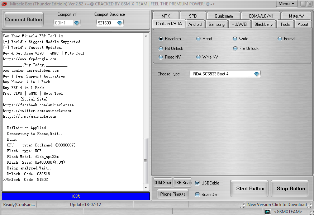Click the Start Button
The height and width of the screenshot is (215, 314).
pyautogui.click(x=249, y=188)
